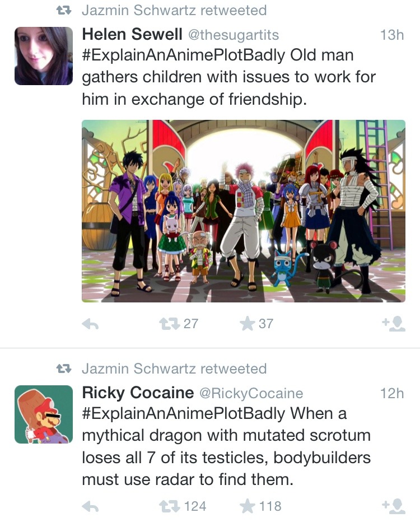Tap first Jazmin Schwartz retweeted label
Image resolution: width=420 pixels, height=527 pixels.
tap(174, 10)
